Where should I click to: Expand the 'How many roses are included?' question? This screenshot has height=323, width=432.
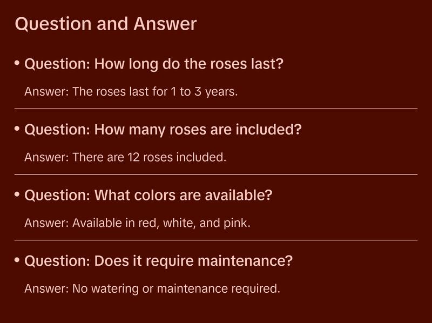tap(163, 130)
